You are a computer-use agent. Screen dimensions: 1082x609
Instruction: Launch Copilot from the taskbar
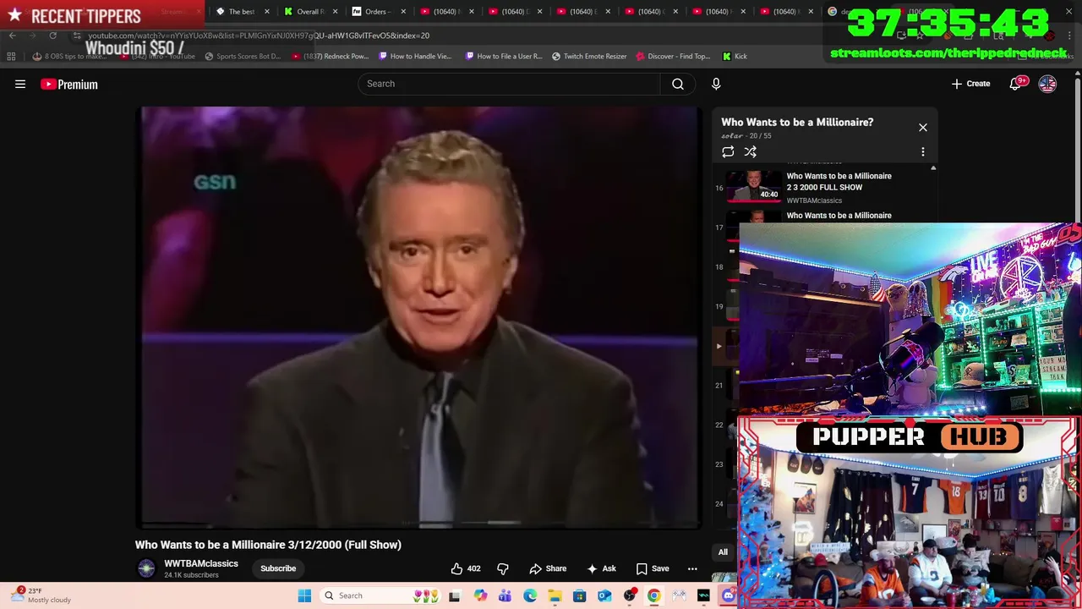tap(480, 596)
